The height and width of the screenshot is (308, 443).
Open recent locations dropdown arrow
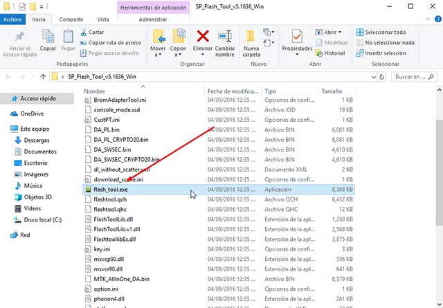[33, 77]
